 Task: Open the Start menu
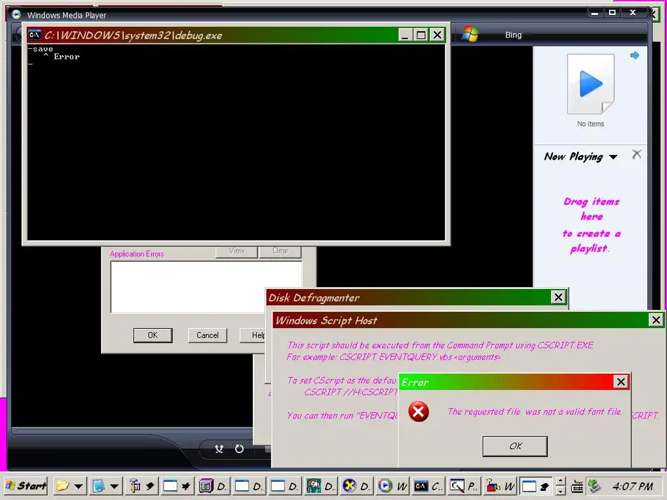click(x=26, y=486)
